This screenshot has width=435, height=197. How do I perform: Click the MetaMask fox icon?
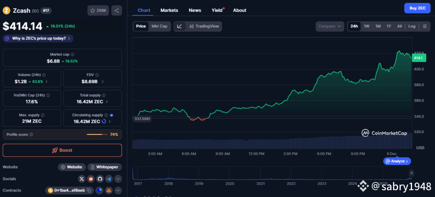[108, 191]
